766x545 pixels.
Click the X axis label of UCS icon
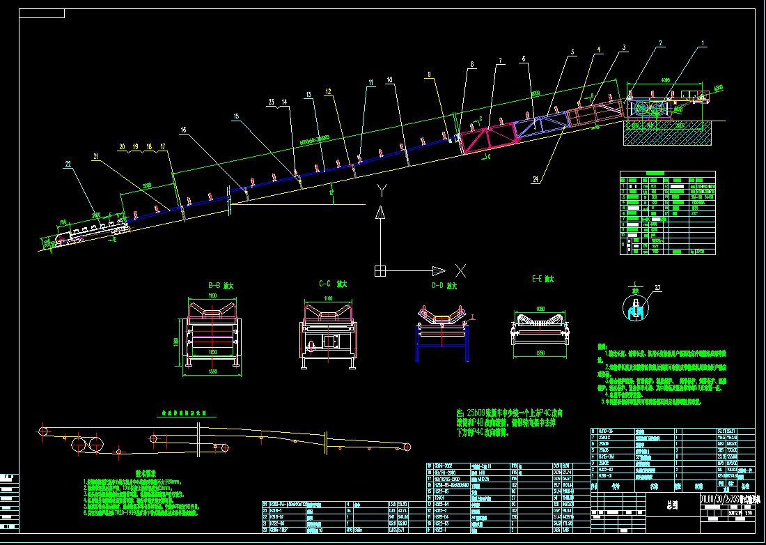tap(459, 270)
